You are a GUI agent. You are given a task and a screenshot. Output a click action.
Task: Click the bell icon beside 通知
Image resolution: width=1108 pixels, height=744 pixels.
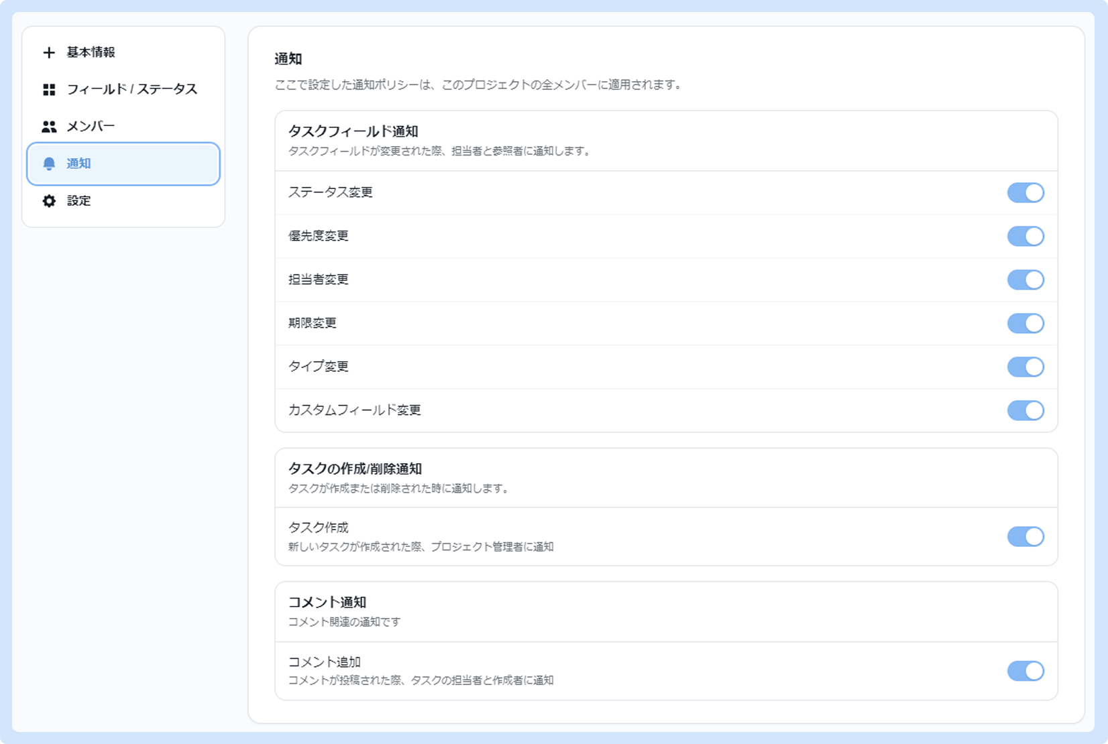pos(49,164)
